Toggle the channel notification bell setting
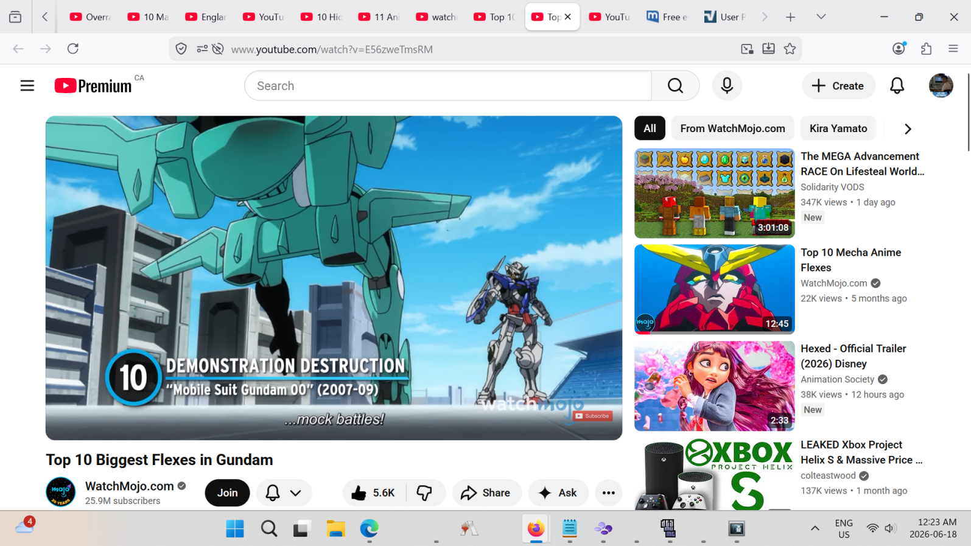The width and height of the screenshot is (971, 546). tap(284, 493)
